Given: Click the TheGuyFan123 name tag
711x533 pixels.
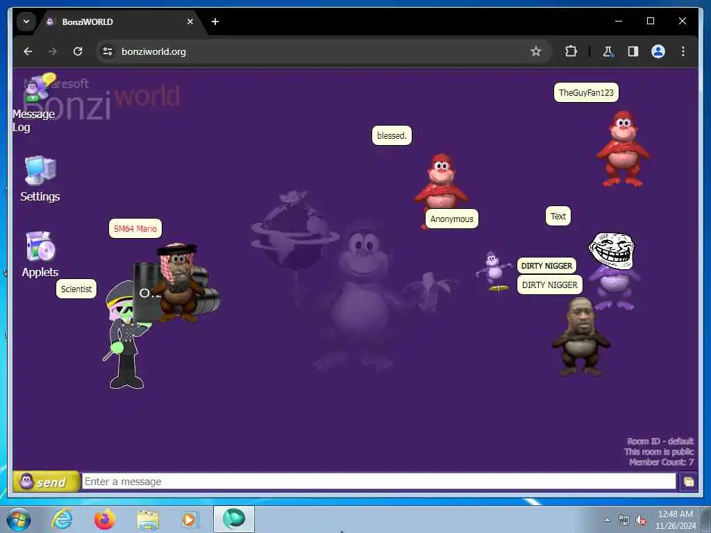Looking at the screenshot, I should click(586, 92).
